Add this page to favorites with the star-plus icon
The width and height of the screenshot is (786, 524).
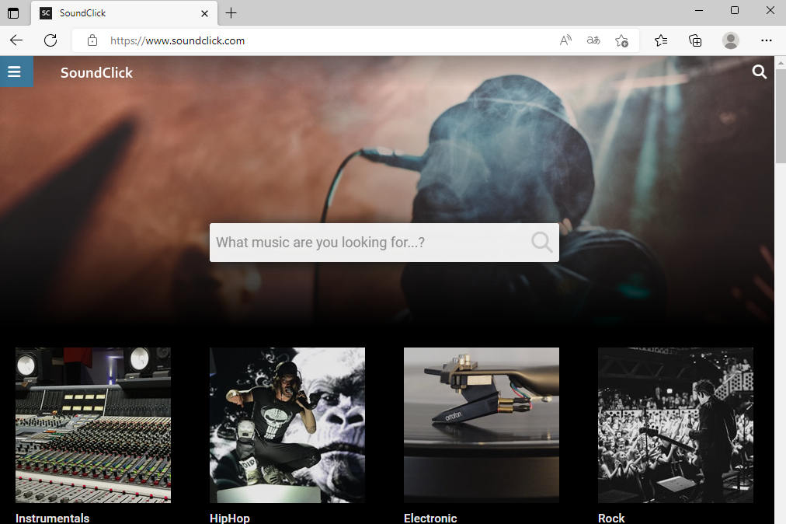coord(621,40)
